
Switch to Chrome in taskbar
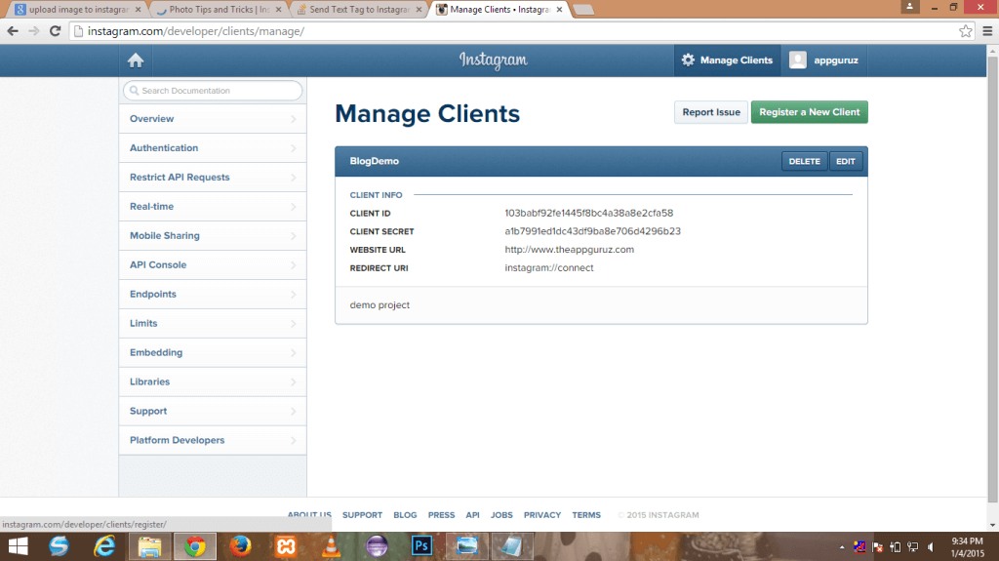pos(195,546)
